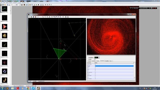Click the red spiral preview in Transform Editor

pyautogui.click(x=111, y=37)
